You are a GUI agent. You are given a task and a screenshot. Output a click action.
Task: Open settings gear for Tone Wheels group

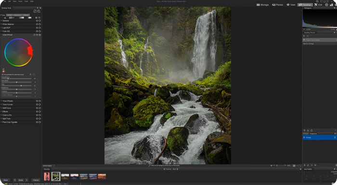click(37, 101)
